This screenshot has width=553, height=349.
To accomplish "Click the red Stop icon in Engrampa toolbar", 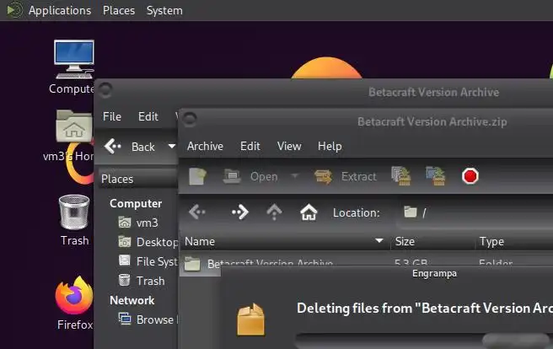I will [x=470, y=176].
